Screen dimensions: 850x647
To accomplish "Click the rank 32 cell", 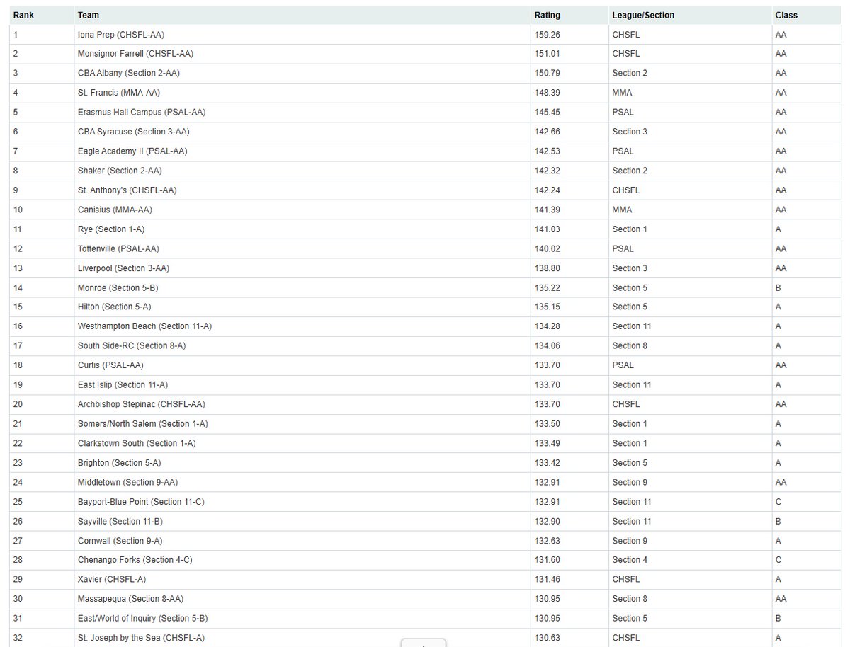I will click(x=42, y=638).
